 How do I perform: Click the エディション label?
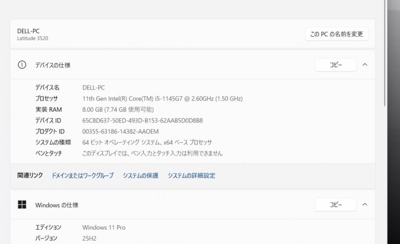(x=48, y=228)
